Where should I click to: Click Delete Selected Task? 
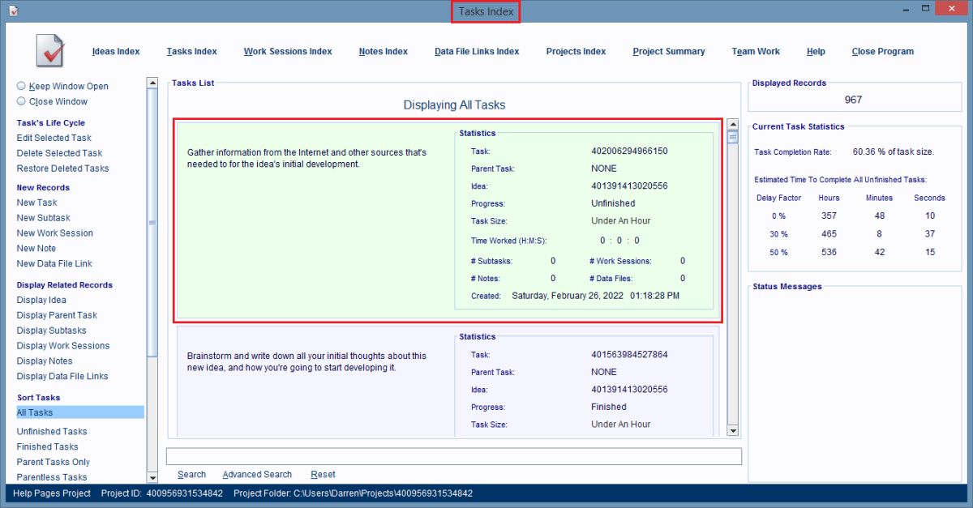(x=59, y=153)
